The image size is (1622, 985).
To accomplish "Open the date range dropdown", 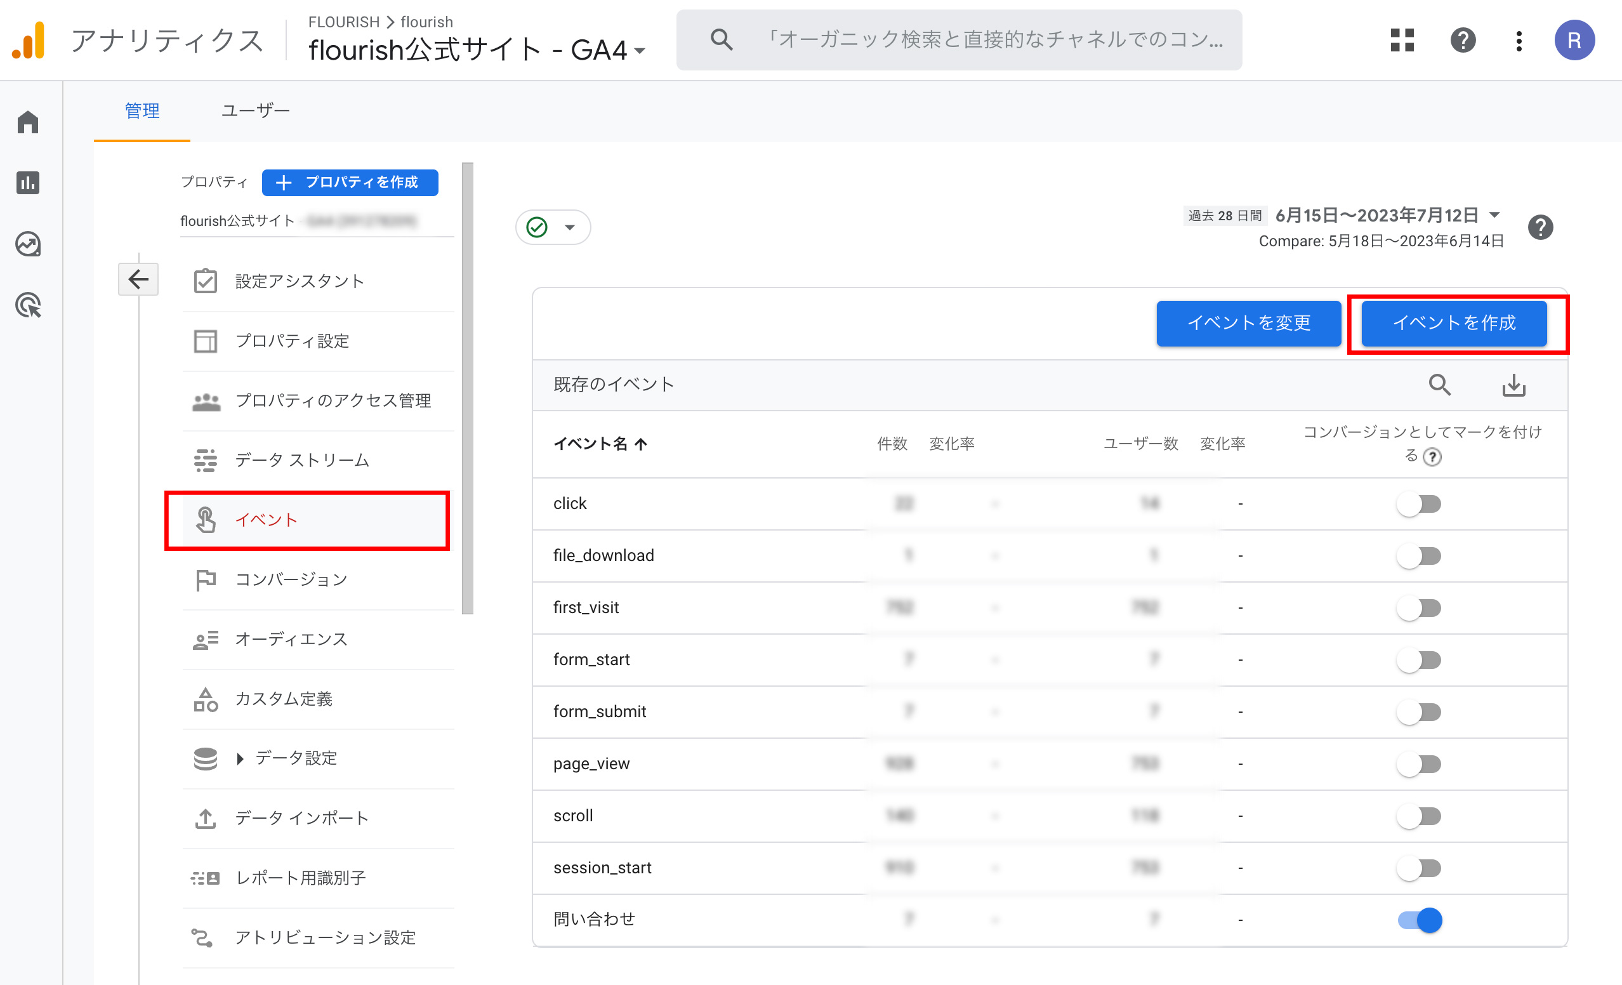I will click(x=1388, y=215).
